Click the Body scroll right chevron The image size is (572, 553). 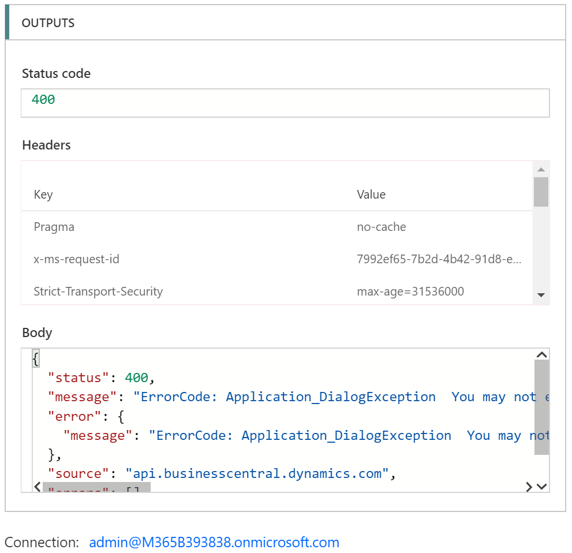(x=529, y=487)
